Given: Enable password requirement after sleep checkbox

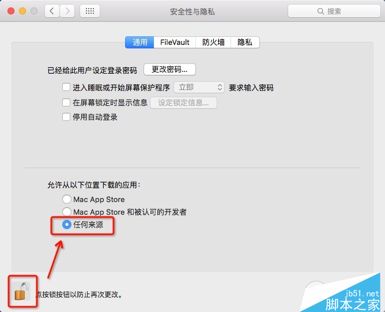Looking at the screenshot, I should (x=66, y=87).
